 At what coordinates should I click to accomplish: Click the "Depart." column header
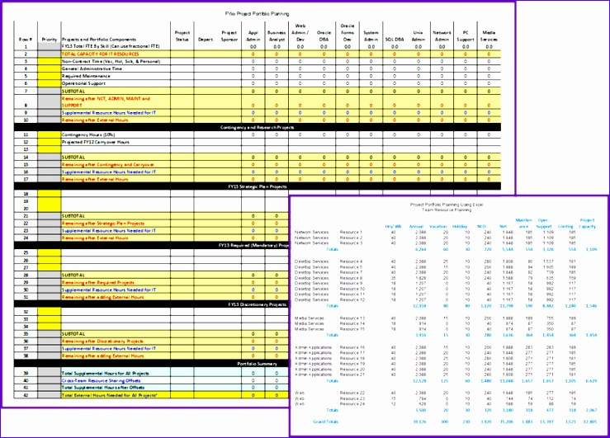[206, 40]
